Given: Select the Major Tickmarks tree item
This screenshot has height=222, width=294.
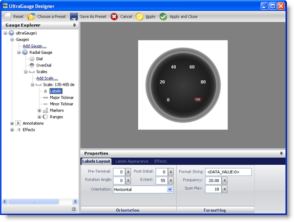Looking at the screenshot, I should tap(61, 98).
